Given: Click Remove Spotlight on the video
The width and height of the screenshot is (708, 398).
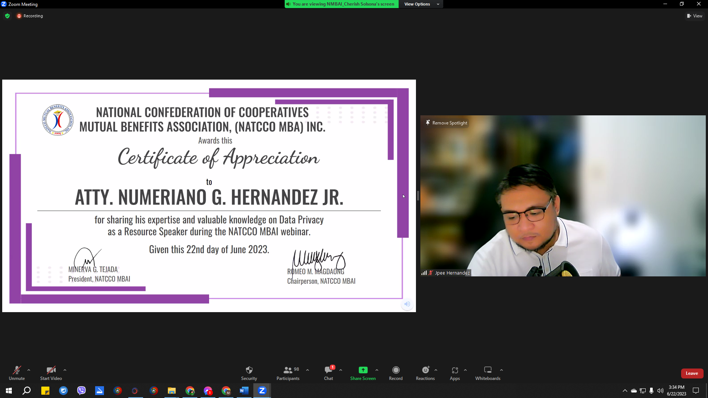Looking at the screenshot, I should [446, 123].
